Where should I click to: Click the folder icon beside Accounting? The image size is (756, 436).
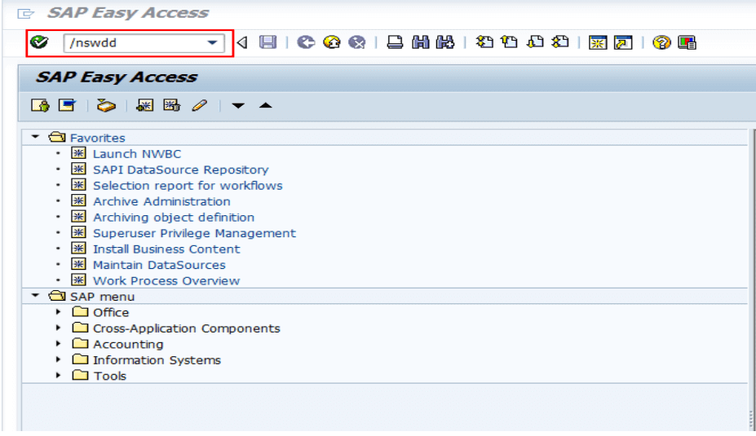pyautogui.click(x=80, y=343)
